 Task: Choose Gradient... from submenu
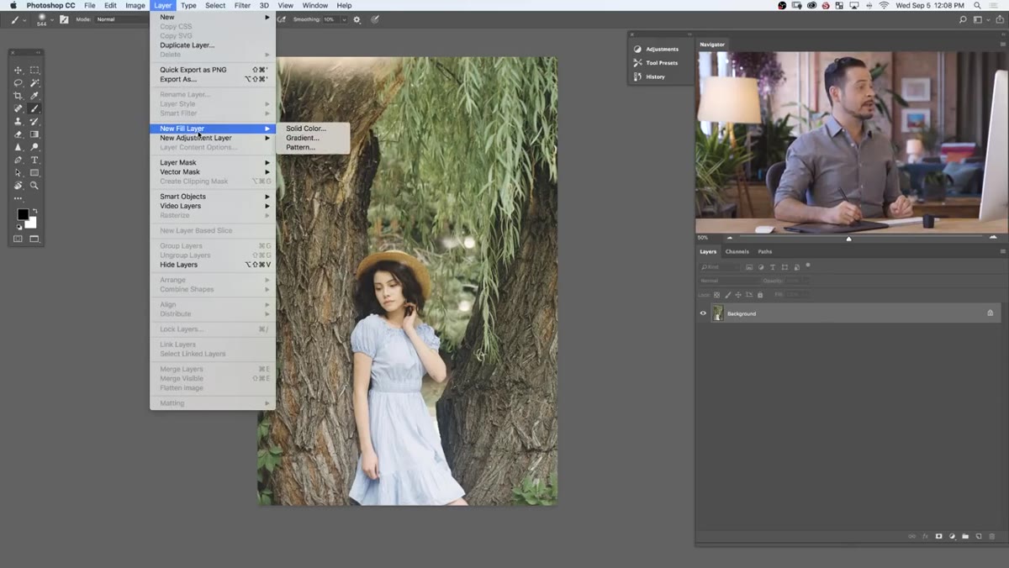[x=303, y=138]
